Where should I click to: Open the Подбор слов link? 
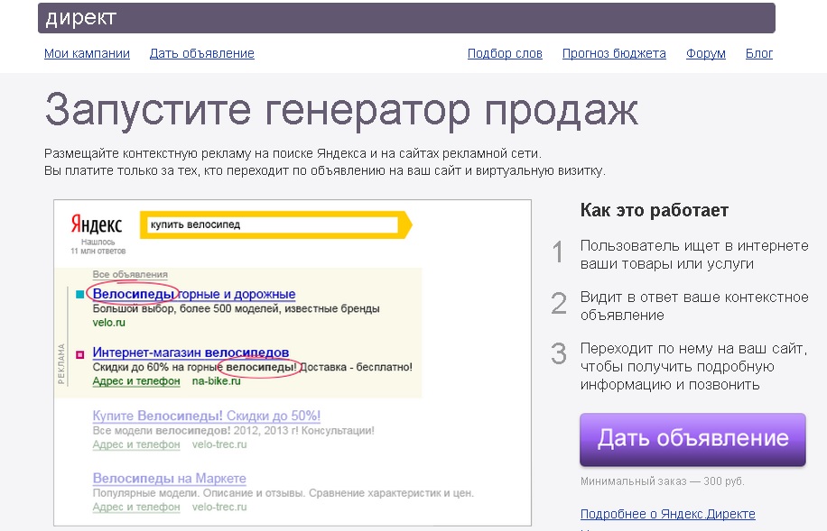[x=505, y=53]
